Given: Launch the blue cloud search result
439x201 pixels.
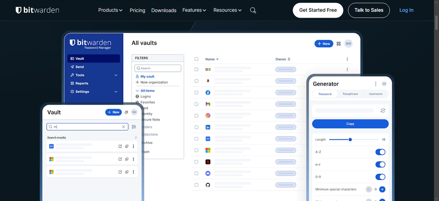Looking at the screenshot, I should point(120,146).
